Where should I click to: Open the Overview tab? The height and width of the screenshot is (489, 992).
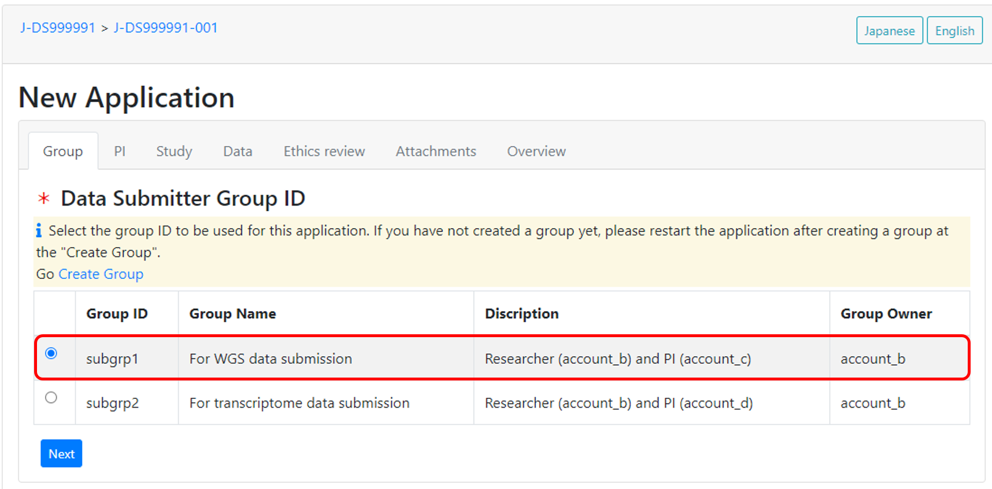click(x=536, y=151)
